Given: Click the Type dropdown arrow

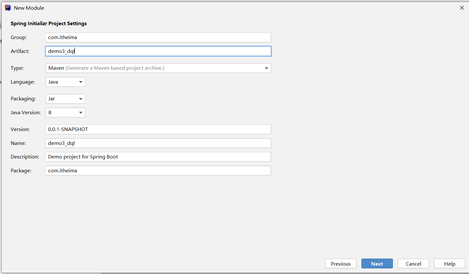Looking at the screenshot, I should pyautogui.click(x=266, y=68).
